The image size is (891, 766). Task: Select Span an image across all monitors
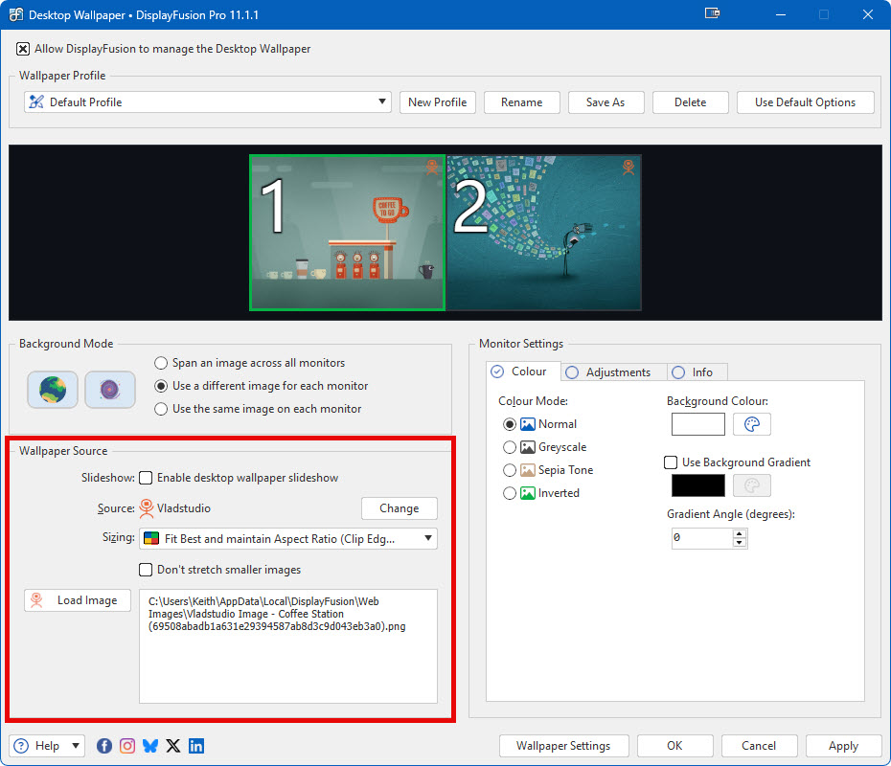point(161,363)
